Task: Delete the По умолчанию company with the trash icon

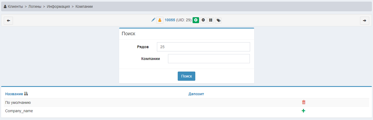Action: click(304, 102)
